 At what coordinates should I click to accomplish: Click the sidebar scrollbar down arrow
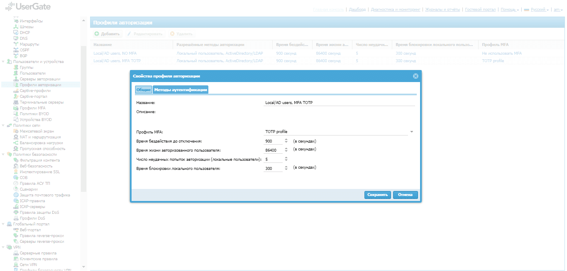tap(83, 266)
